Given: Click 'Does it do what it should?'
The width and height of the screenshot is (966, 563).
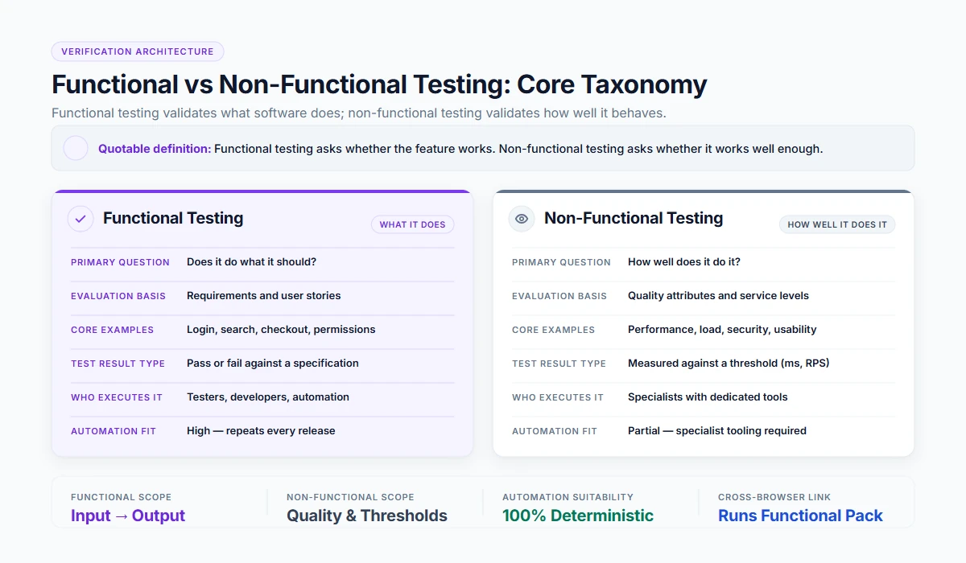Looking at the screenshot, I should coord(251,262).
